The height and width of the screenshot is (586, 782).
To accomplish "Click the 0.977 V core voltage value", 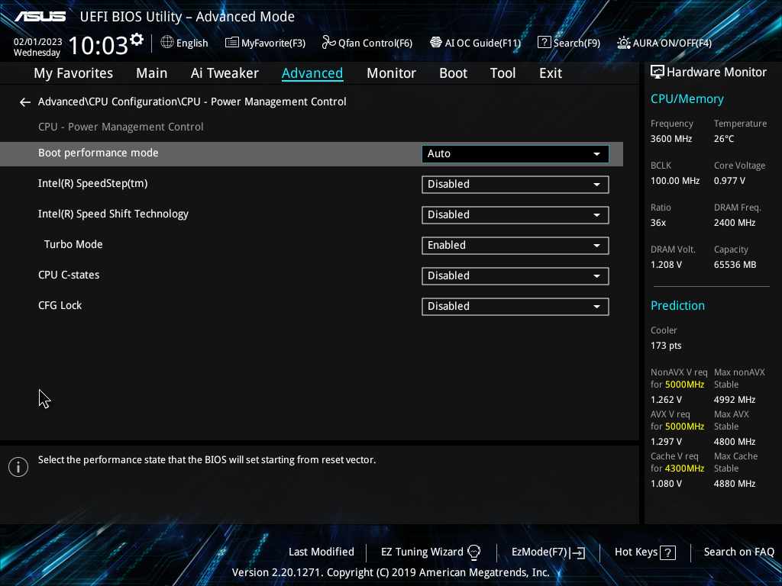I will pos(729,181).
